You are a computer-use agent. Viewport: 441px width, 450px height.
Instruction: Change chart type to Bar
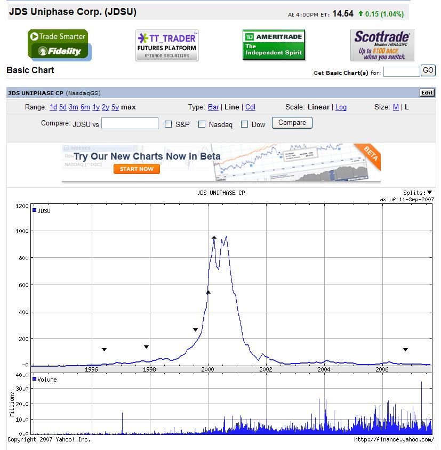point(213,107)
